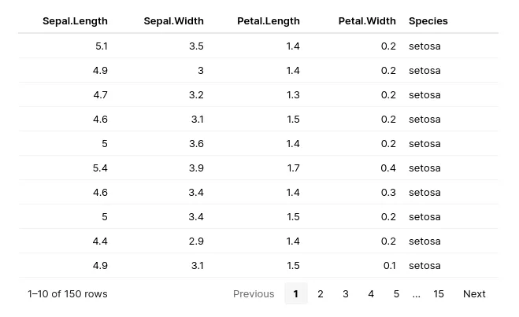
Task: Sort by the Sepal.Length column header
Action: (x=75, y=21)
